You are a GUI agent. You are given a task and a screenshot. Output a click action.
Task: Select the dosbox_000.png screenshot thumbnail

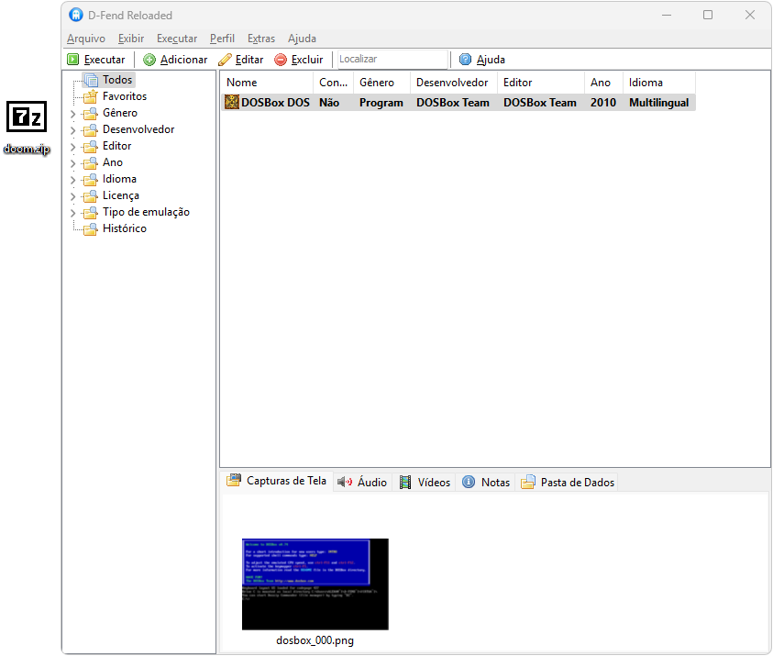(x=315, y=584)
